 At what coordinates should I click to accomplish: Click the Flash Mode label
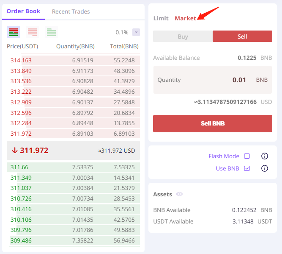click(224, 156)
